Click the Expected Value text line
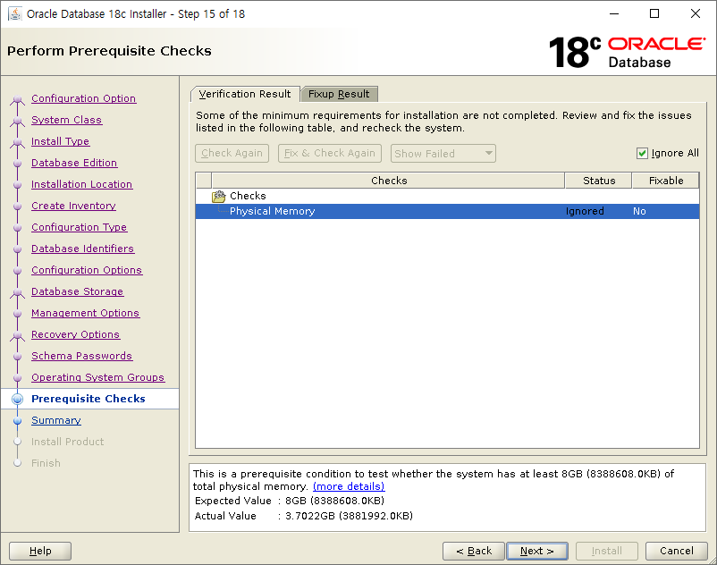This screenshot has height=565, width=717. click(290, 501)
